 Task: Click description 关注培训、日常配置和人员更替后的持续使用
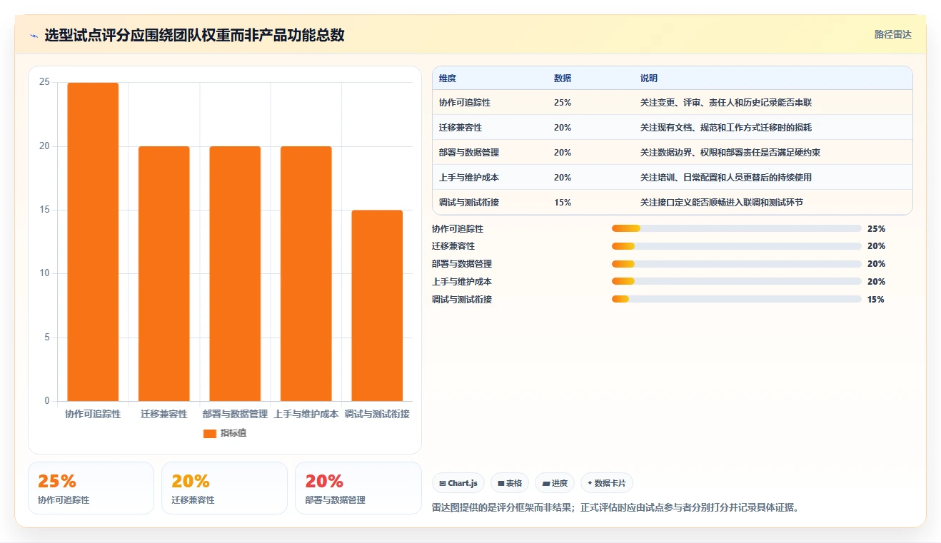(726, 178)
